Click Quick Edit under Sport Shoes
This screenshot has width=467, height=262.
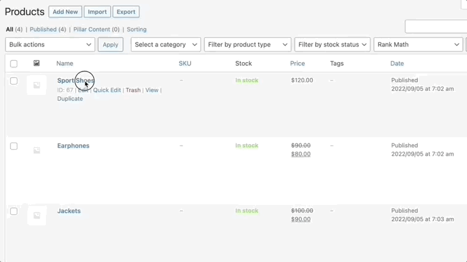(x=107, y=90)
